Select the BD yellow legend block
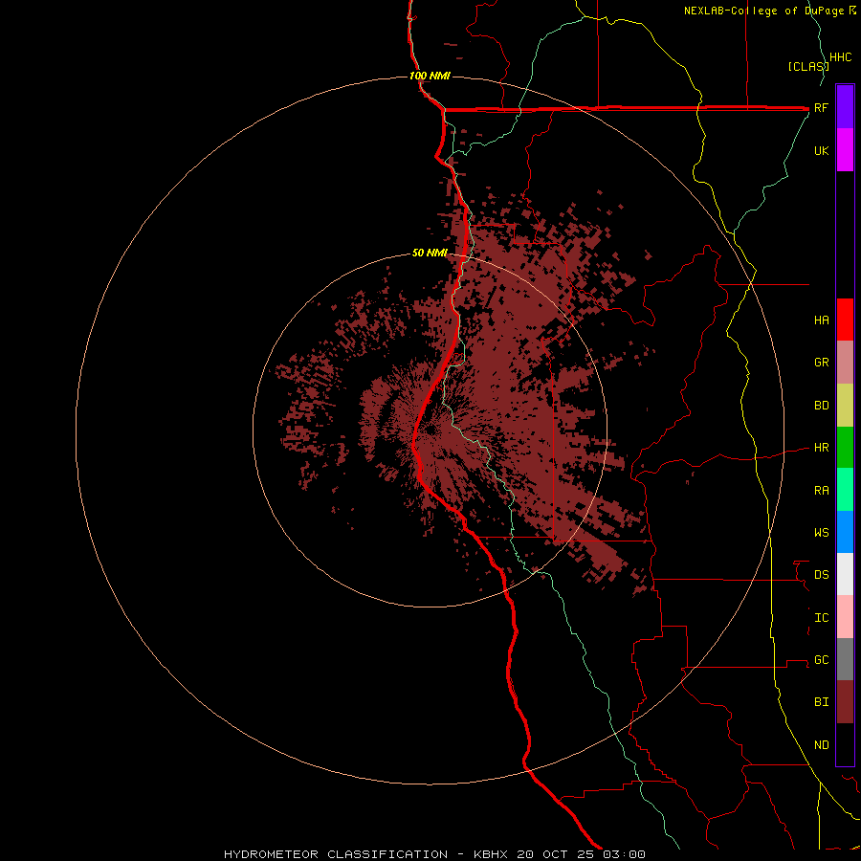This screenshot has width=861, height=861. [845, 406]
